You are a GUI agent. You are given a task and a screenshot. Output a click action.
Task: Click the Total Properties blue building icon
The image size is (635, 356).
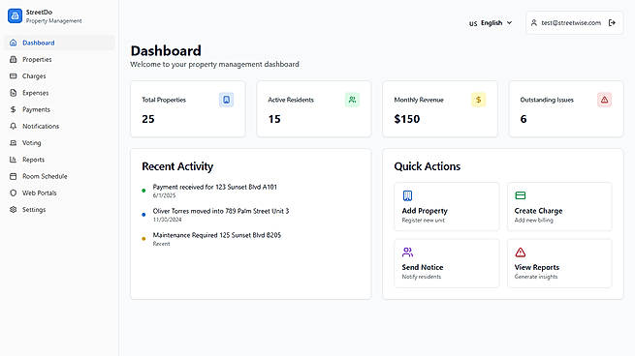click(x=227, y=100)
